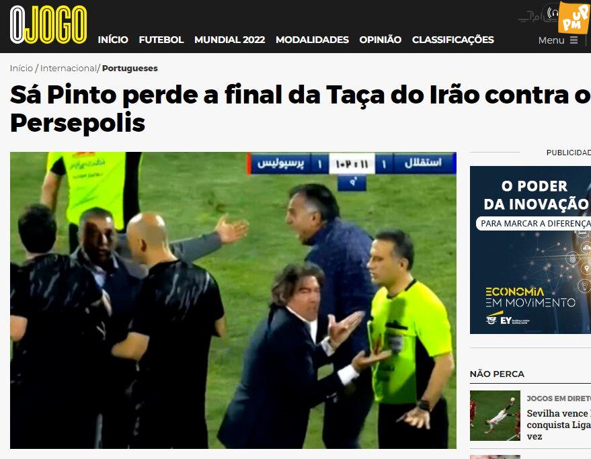Open the INÍCIO navigation item

pyautogui.click(x=113, y=40)
